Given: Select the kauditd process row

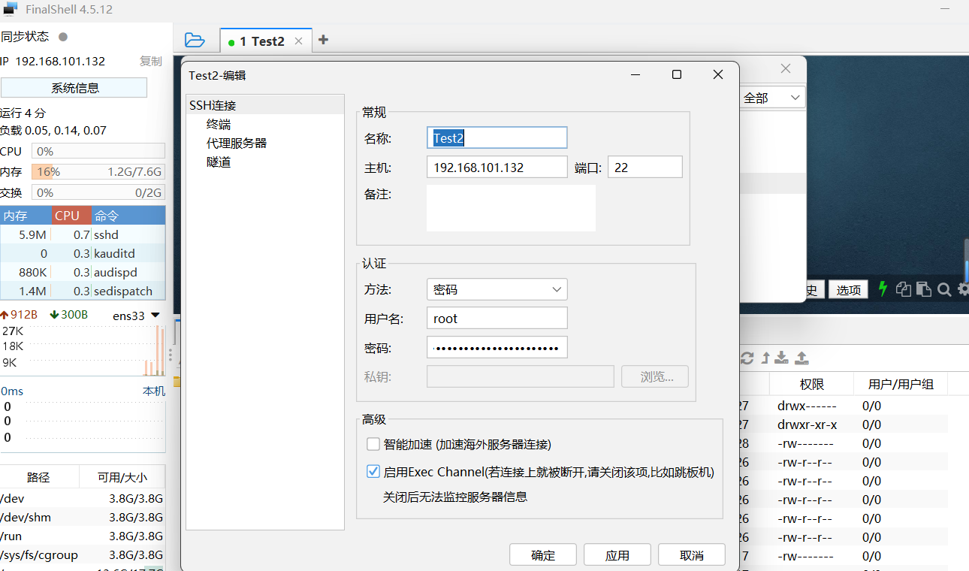Looking at the screenshot, I should coord(83,253).
